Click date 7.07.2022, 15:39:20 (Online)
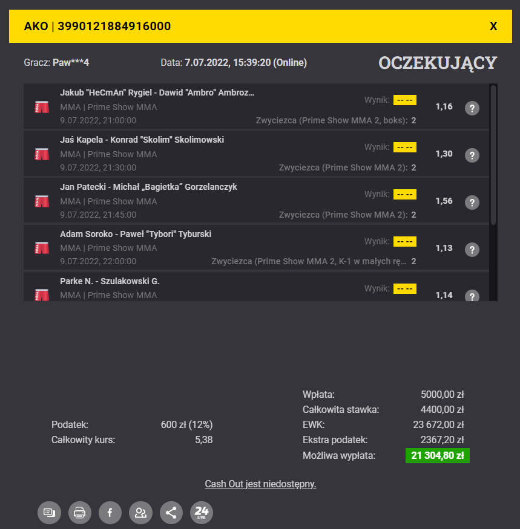The height and width of the screenshot is (529, 520). click(x=246, y=62)
